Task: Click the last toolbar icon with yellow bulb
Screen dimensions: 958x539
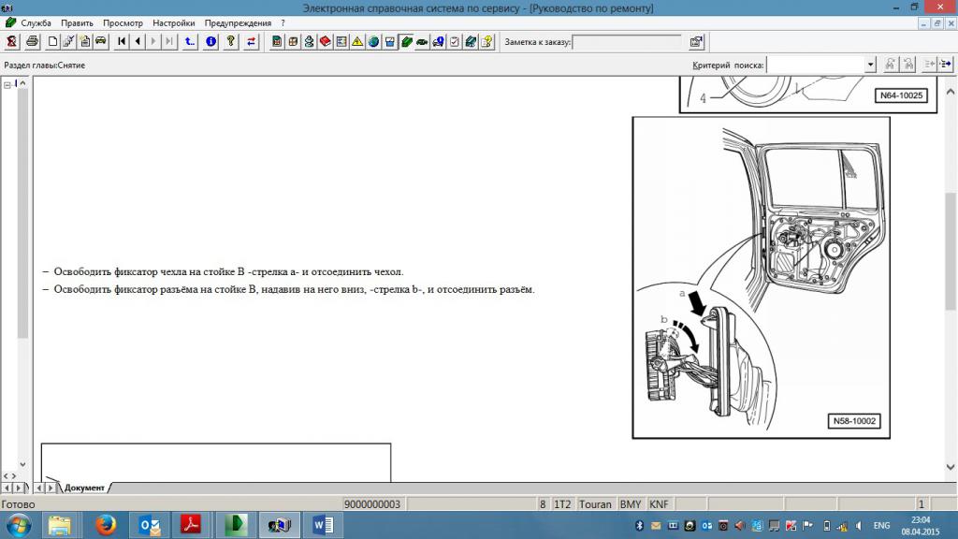Action: coord(486,41)
